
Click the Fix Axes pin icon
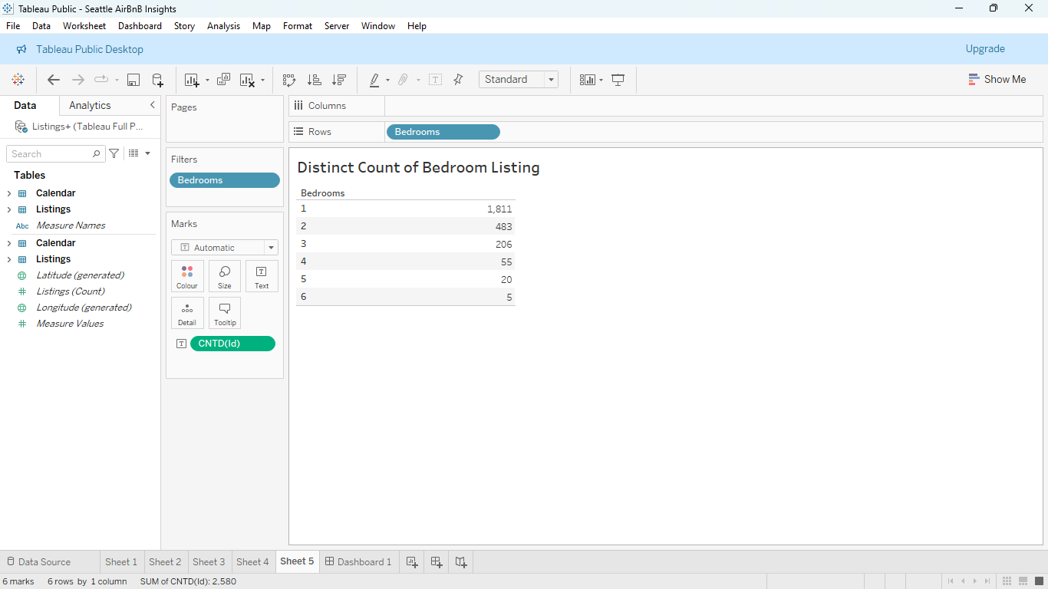[458, 80]
